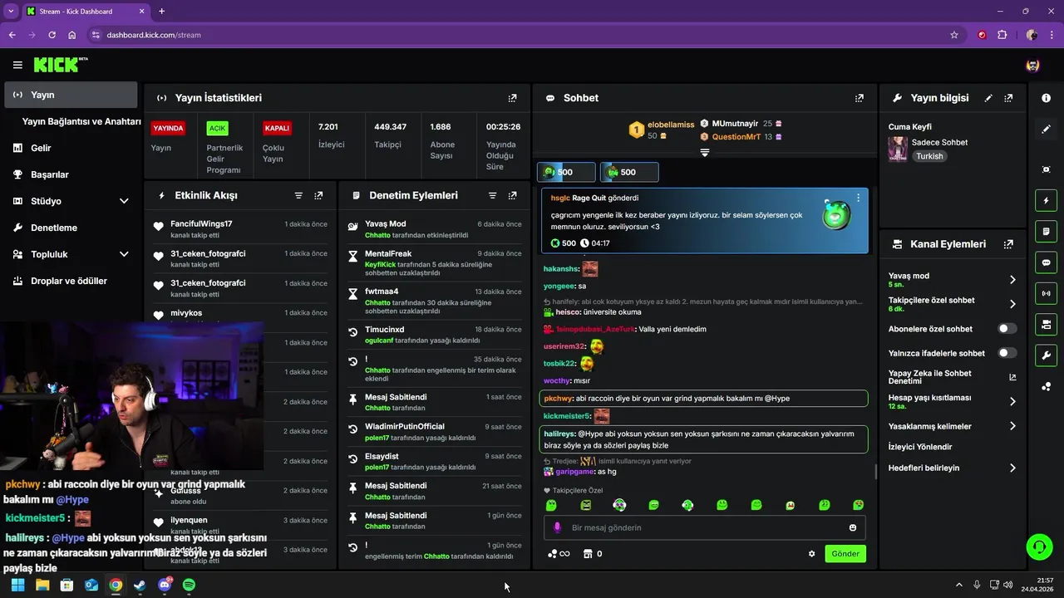The width and height of the screenshot is (1064, 598).
Task: Open filter options in Etkinlik Akışı
Action: tap(298, 195)
